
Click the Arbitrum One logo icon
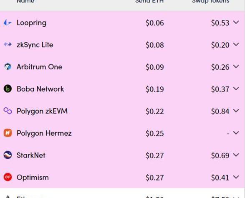[x=8, y=67]
